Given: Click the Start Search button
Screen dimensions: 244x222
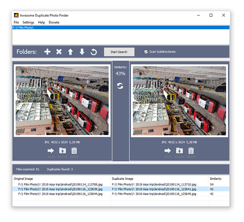Looking at the screenshot, I should 119,52.
